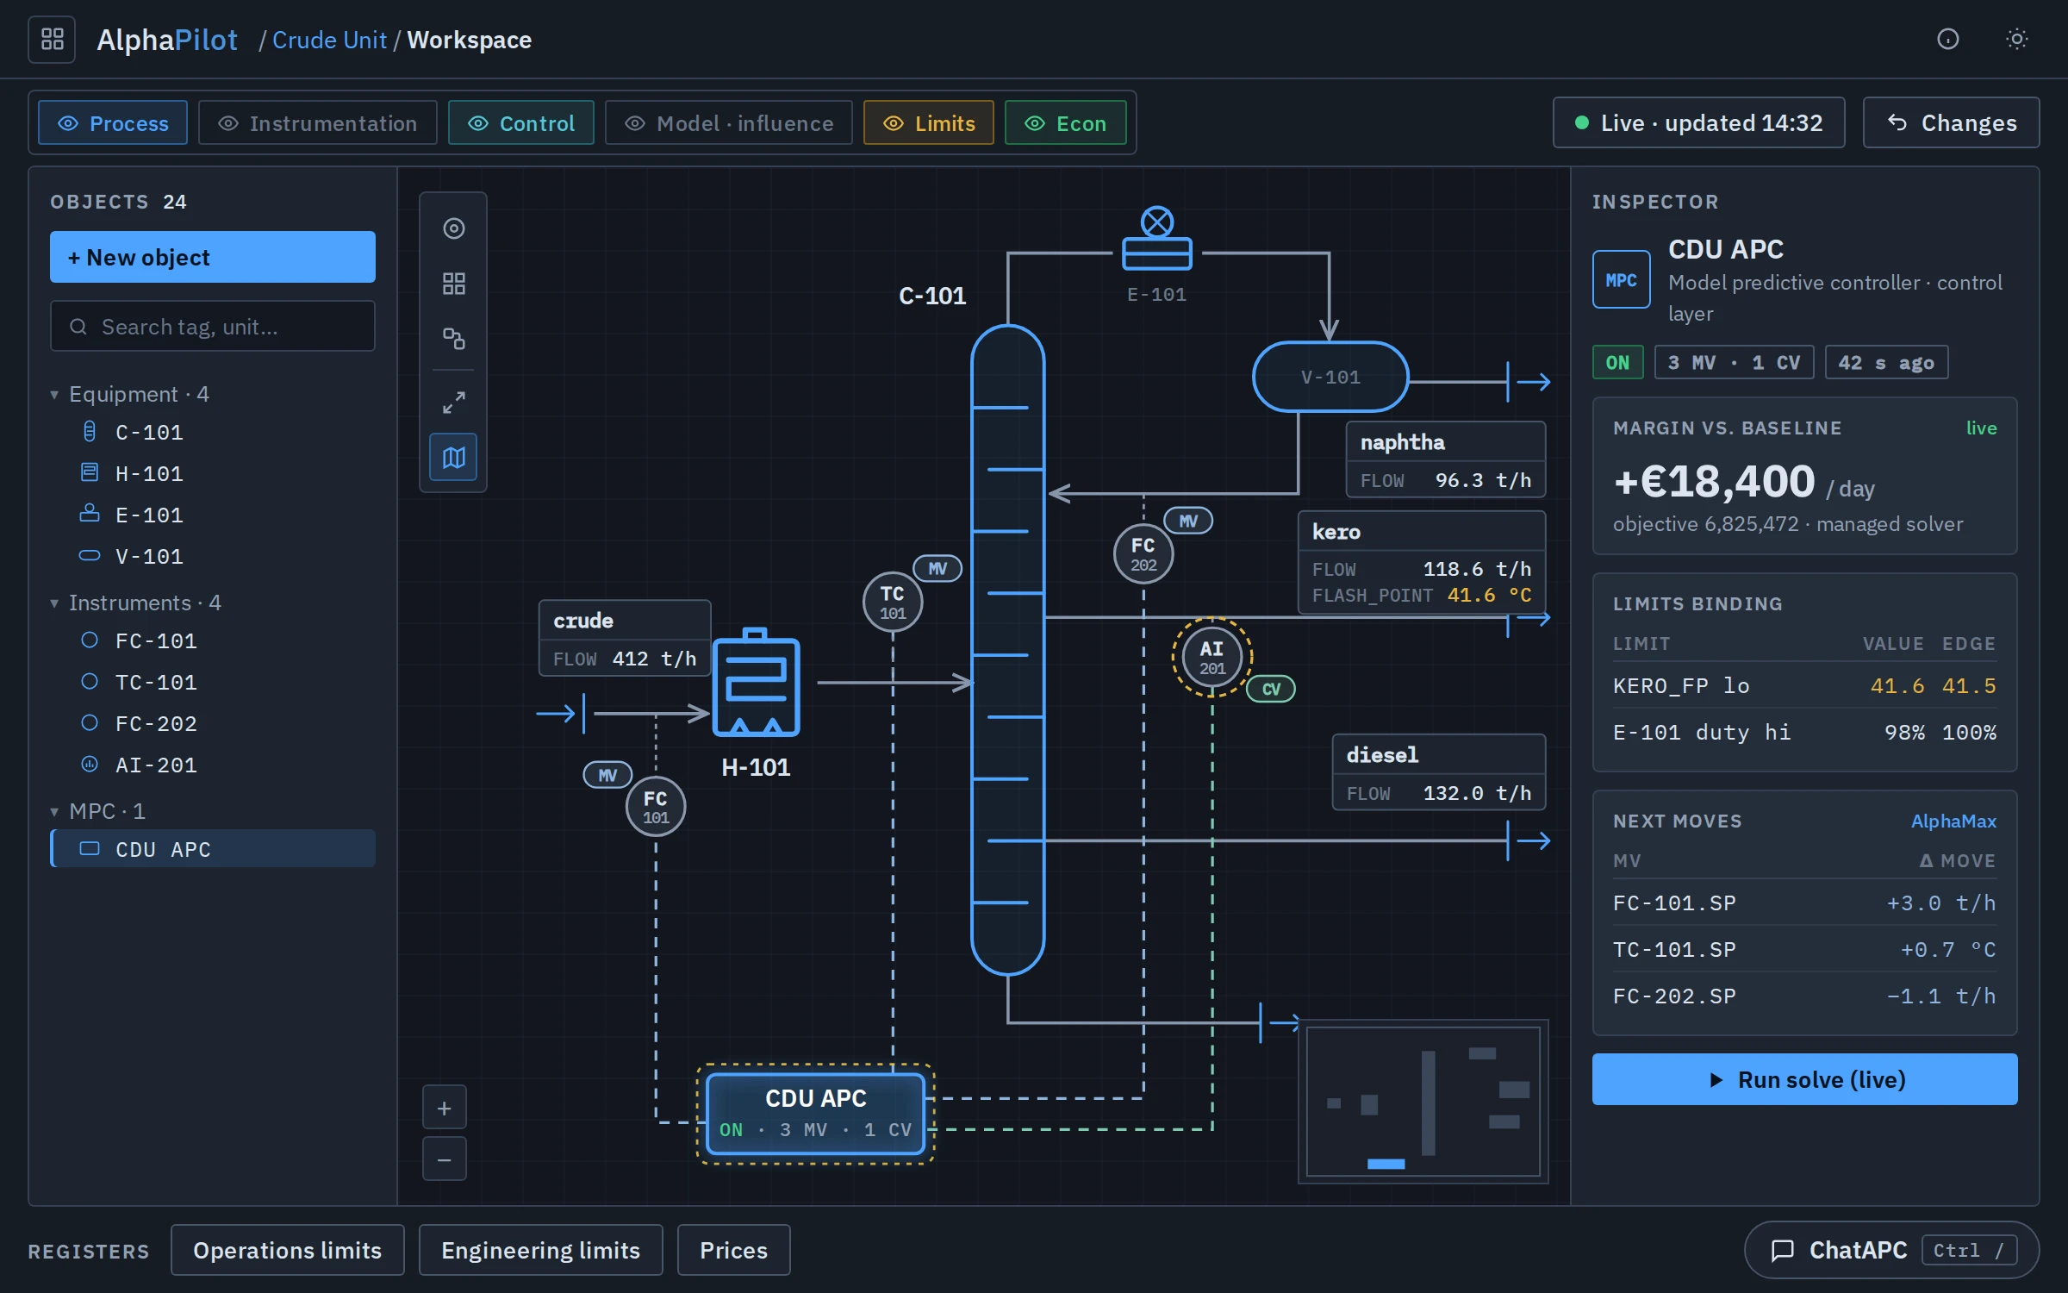The width and height of the screenshot is (2068, 1293).
Task: Go to Crude Unit breadcrumb
Action: (x=329, y=40)
